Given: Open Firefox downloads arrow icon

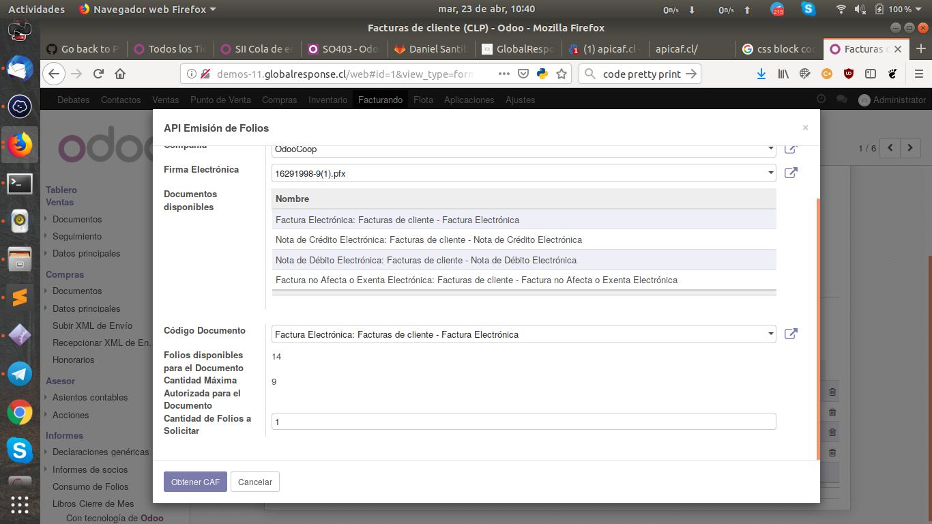Looking at the screenshot, I should click(761, 74).
